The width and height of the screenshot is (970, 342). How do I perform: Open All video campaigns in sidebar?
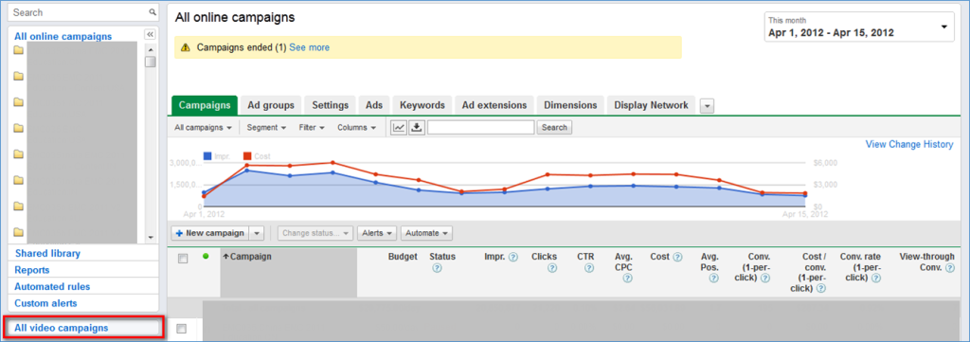[x=84, y=328]
